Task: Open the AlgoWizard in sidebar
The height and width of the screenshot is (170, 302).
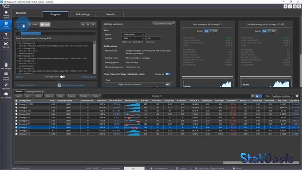Action: (x=6, y=86)
